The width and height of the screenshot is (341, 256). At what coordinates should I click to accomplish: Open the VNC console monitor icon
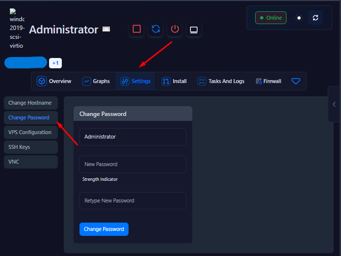(x=194, y=29)
